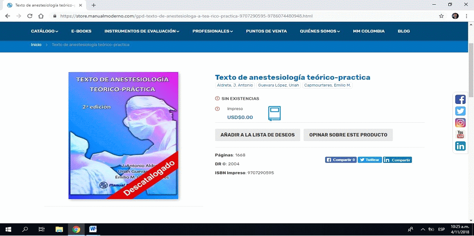Click the LinkedIn Compartir share button
474x236 pixels.
[398, 160]
